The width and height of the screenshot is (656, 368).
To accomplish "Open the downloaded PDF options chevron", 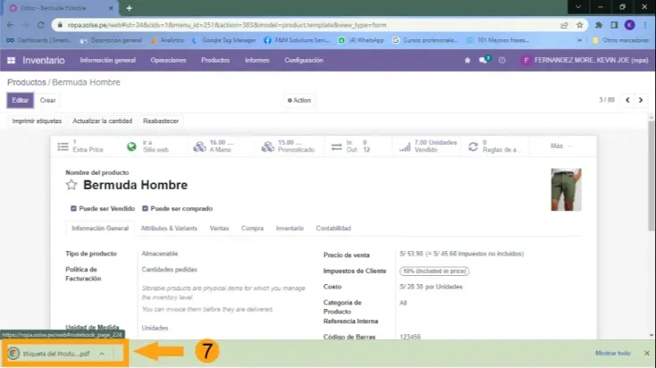I will click(103, 354).
